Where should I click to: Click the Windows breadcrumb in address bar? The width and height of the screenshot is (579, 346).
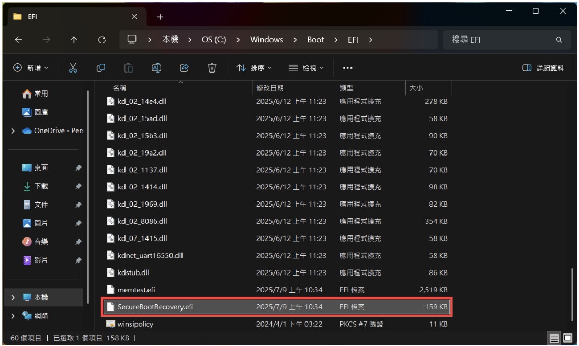coord(266,40)
